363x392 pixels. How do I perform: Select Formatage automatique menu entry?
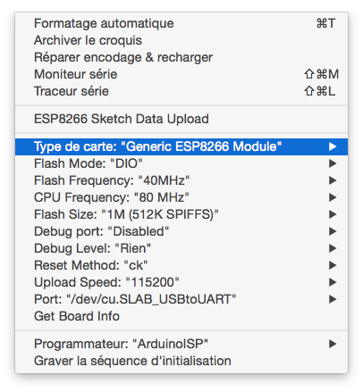click(x=181, y=23)
